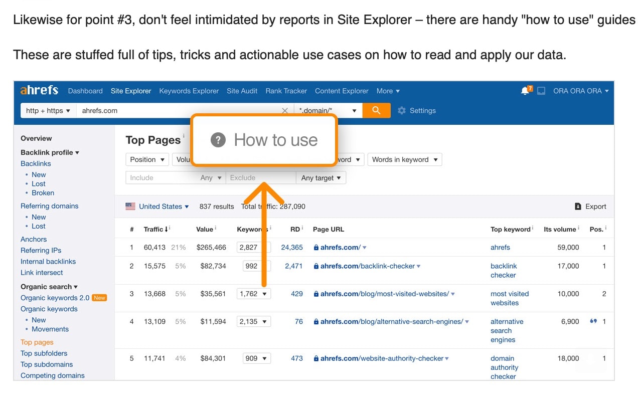Viewport: 639px width, 412px height.
Task: Click the orange search magnifier button
Action: tap(376, 110)
